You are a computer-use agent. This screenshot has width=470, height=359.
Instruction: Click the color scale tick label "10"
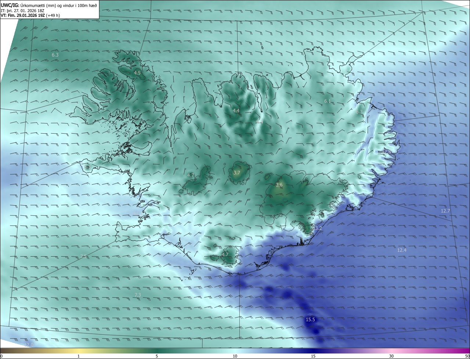(x=235, y=356)
